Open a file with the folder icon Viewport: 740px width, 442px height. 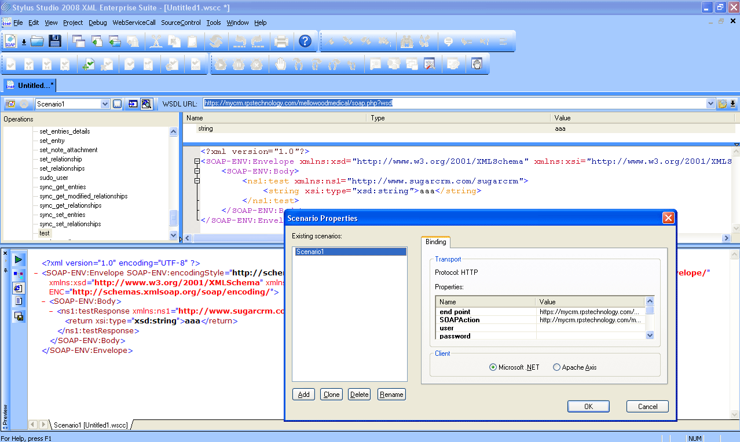(x=37, y=41)
